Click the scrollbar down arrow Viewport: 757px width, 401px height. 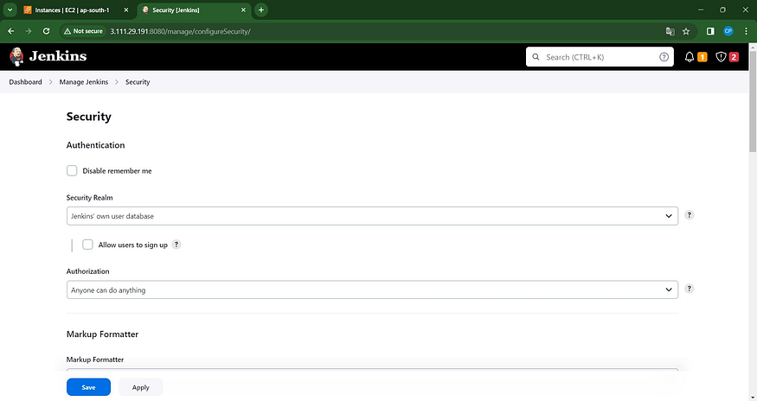[x=753, y=398]
